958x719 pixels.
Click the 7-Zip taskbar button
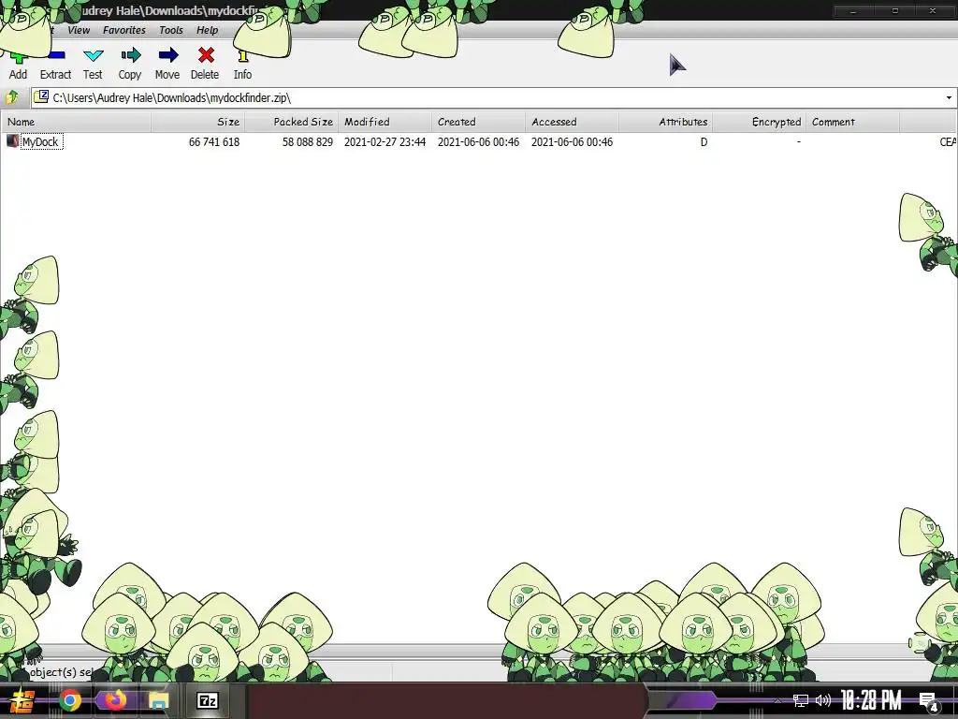coord(208,700)
